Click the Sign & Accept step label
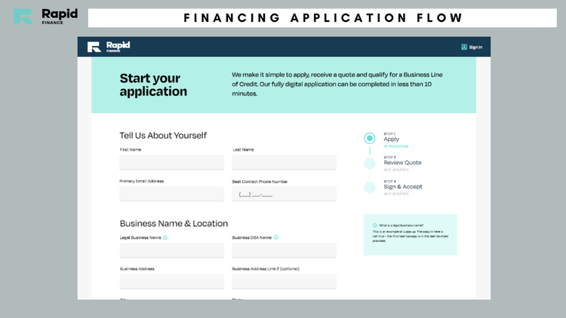The image size is (566, 318). [x=403, y=187]
